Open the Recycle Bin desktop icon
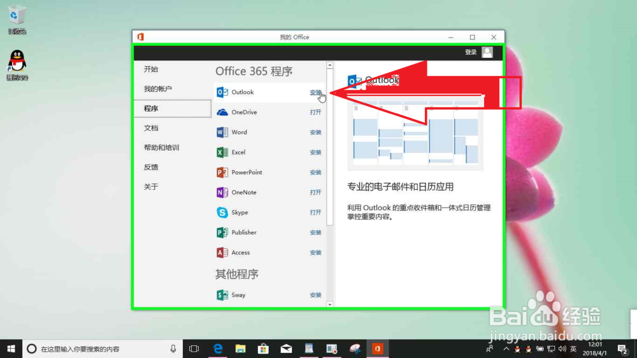The height and width of the screenshot is (358, 637). click(17, 19)
